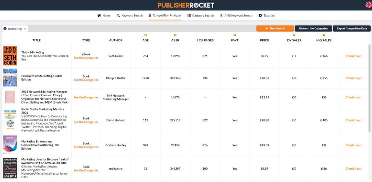Viewport: 372px width, 182px height.
Task: Click Marketing Strategy book cover thumbnail
Action: (10, 145)
